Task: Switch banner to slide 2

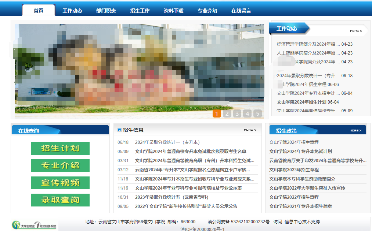Action: pyautogui.click(x=227, y=114)
